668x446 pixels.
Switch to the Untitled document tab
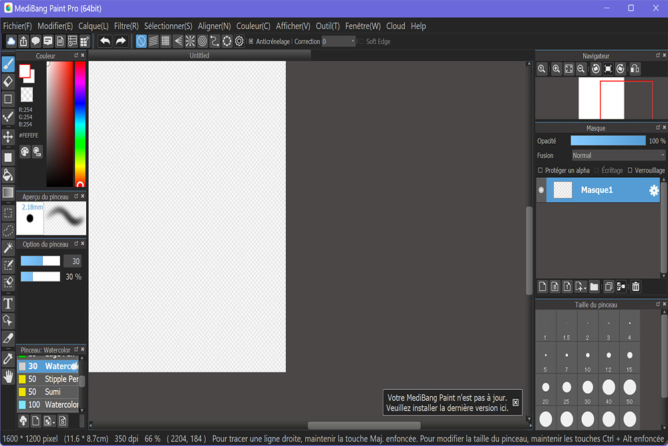pos(199,55)
